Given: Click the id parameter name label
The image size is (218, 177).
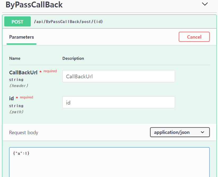Looking at the screenshot, I should pyautogui.click(x=11, y=98).
